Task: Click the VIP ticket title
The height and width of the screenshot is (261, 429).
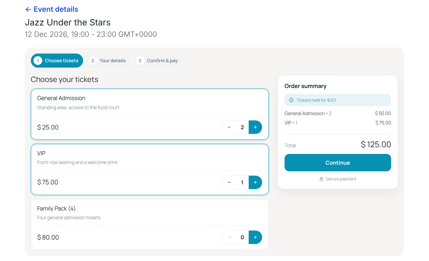Action: pyautogui.click(x=41, y=153)
